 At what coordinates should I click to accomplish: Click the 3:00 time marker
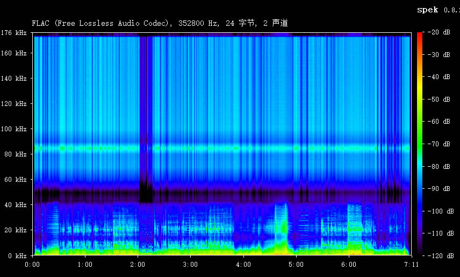pyautogui.click(x=190, y=265)
